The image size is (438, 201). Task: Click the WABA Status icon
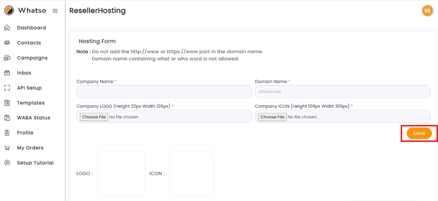[x=7, y=118]
